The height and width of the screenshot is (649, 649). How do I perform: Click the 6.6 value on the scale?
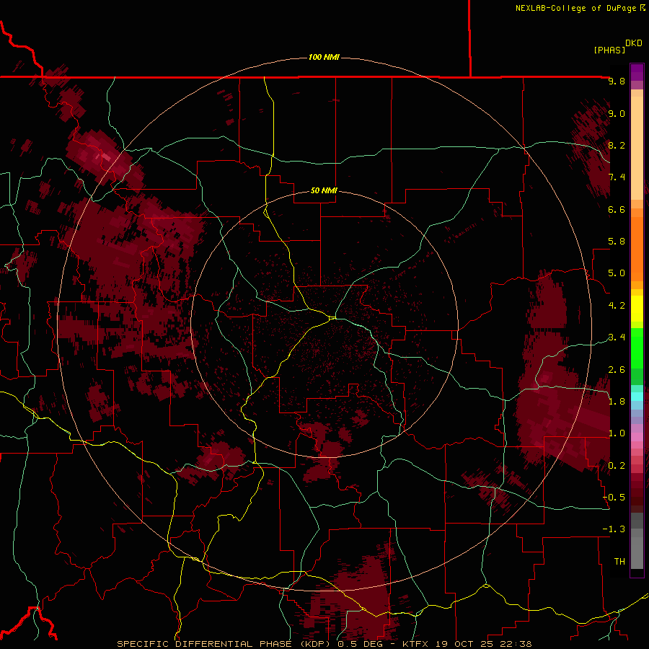point(617,209)
